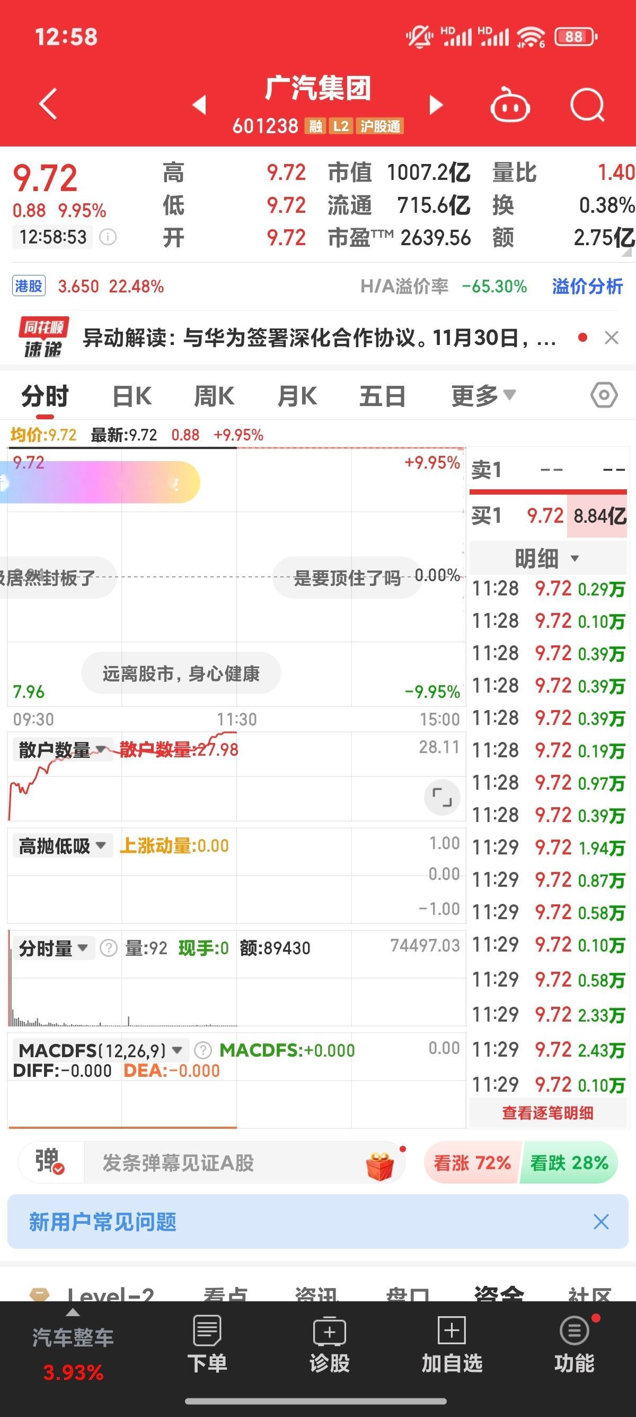Read the 异动解读 Huawei news headline
Viewport: 636px width, 1417px height.
click(319, 338)
